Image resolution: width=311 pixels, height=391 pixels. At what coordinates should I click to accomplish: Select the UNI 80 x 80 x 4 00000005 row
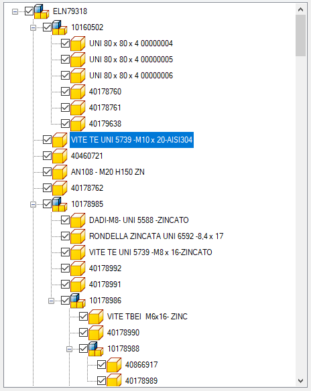point(131,60)
